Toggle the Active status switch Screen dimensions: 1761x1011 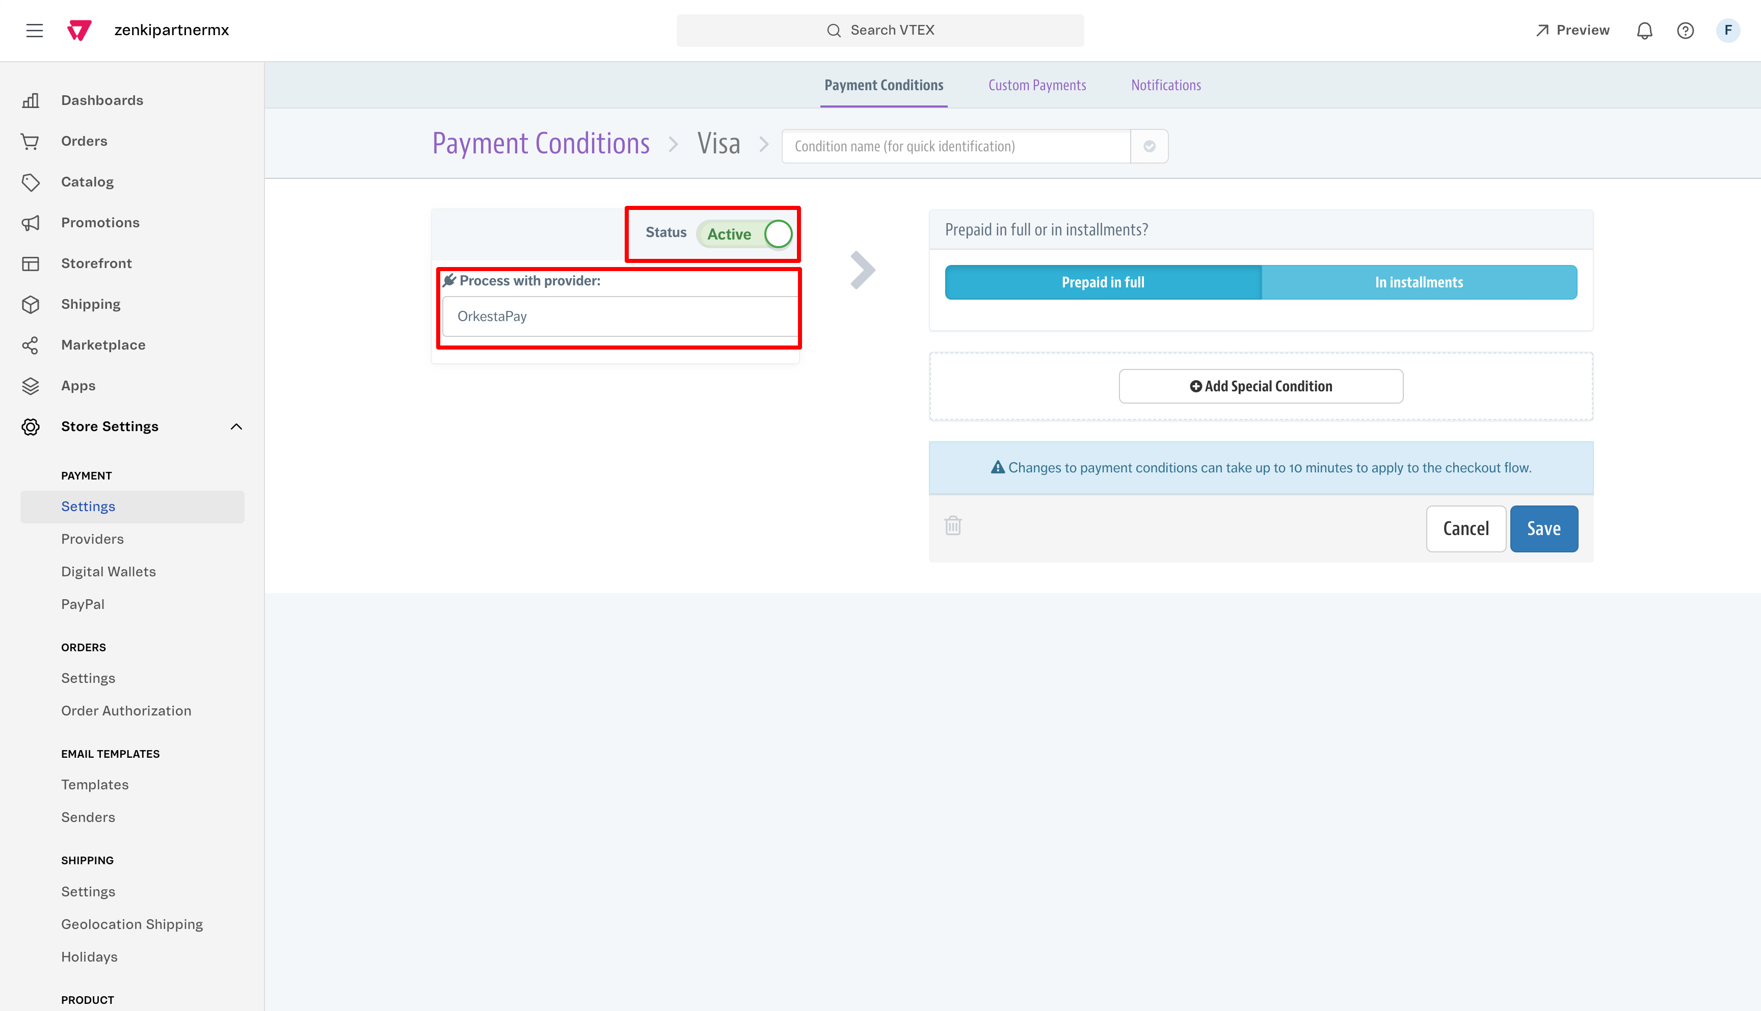point(745,234)
